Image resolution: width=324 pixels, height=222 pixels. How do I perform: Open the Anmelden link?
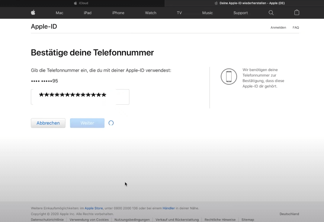278,27
